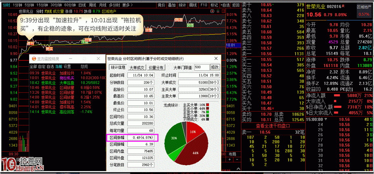This screenshot has height=174, width=374.
Task: Select 全部 filter in 主力监控精灵
Action: click(x=33, y=66)
